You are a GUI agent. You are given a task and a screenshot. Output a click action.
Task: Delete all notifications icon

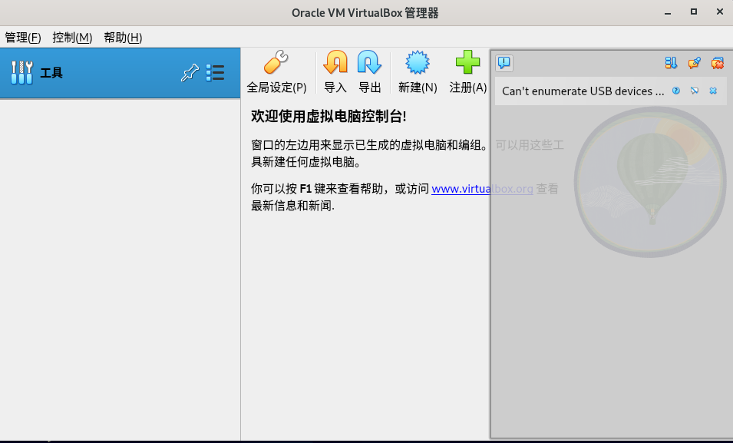point(718,63)
